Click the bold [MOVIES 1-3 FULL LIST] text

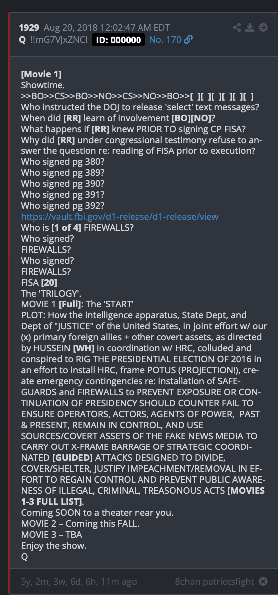click(x=143, y=496)
